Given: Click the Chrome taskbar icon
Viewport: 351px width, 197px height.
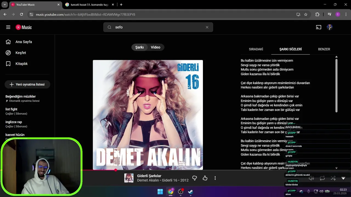Looking at the screenshot, I should point(171,192).
